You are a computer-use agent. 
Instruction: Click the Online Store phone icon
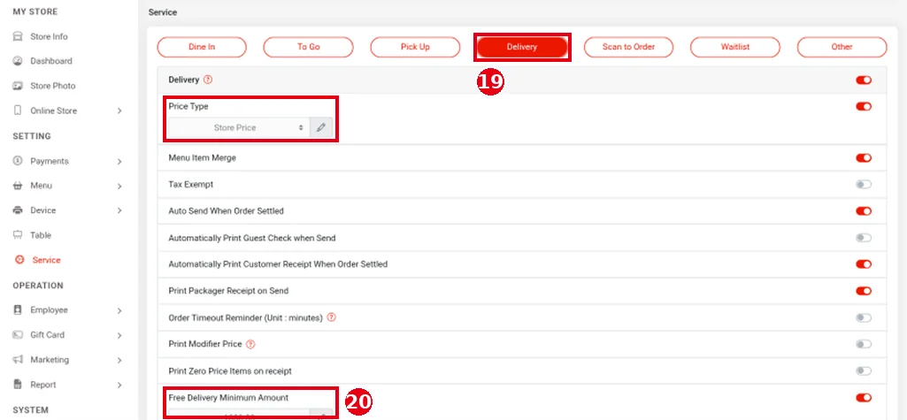(18, 111)
